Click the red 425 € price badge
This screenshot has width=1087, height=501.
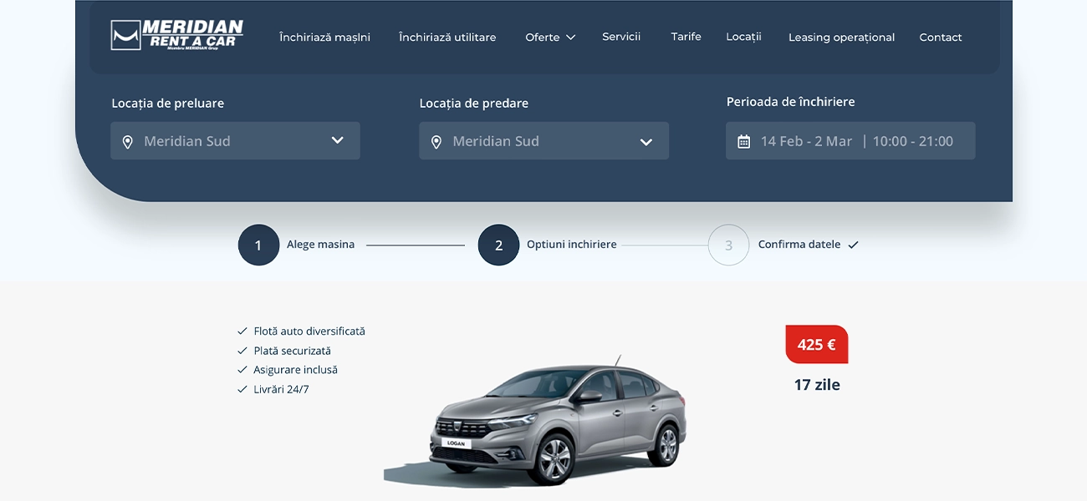pyautogui.click(x=817, y=344)
